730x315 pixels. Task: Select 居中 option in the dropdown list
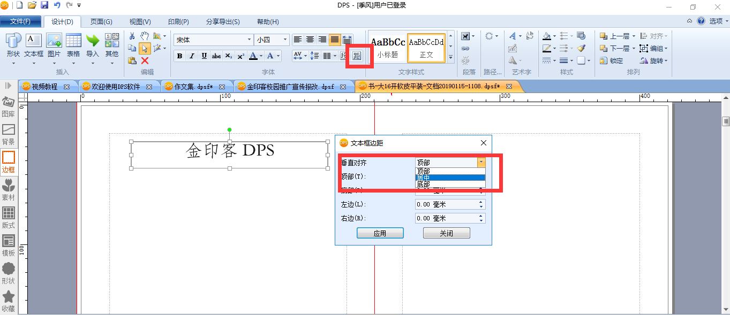(450, 178)
